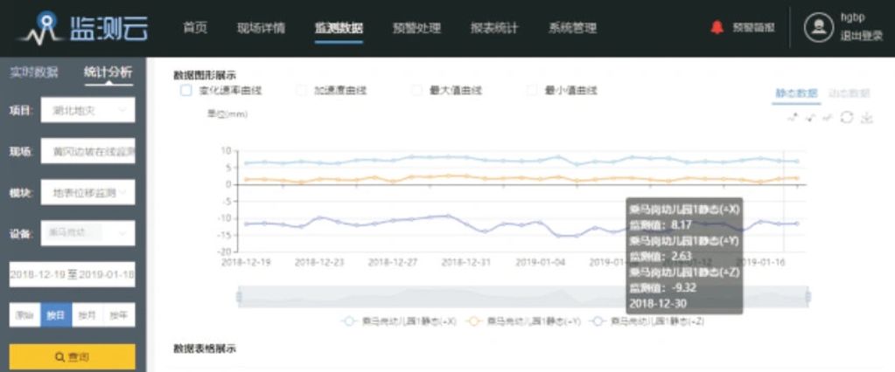
Task: Toggle the +Y series legend marker
Action: click(472, 321)
